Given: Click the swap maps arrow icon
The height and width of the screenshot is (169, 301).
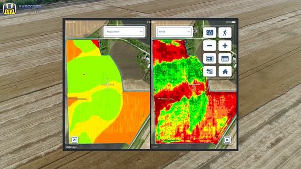Looking at the screenshot, I should 209,71.
